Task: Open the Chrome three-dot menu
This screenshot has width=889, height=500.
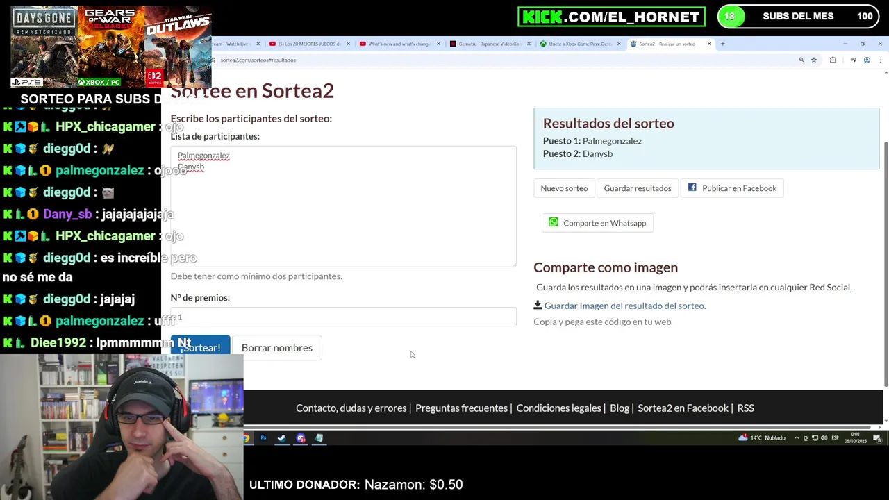Action: click(x=881, y=60)
